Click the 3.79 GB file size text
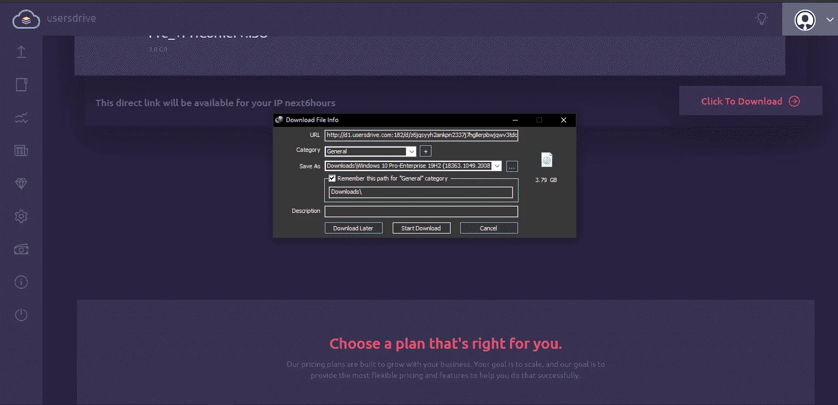Viewport: 838px width, 405px height. [546, 180]
